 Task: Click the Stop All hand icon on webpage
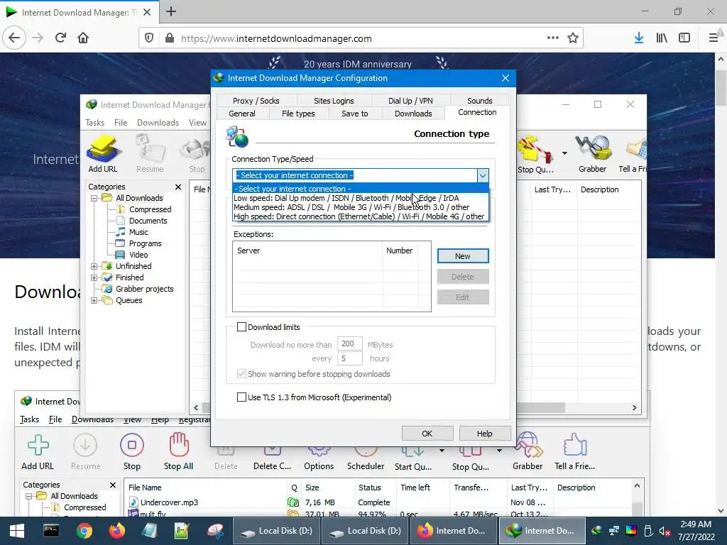point(178,445)
